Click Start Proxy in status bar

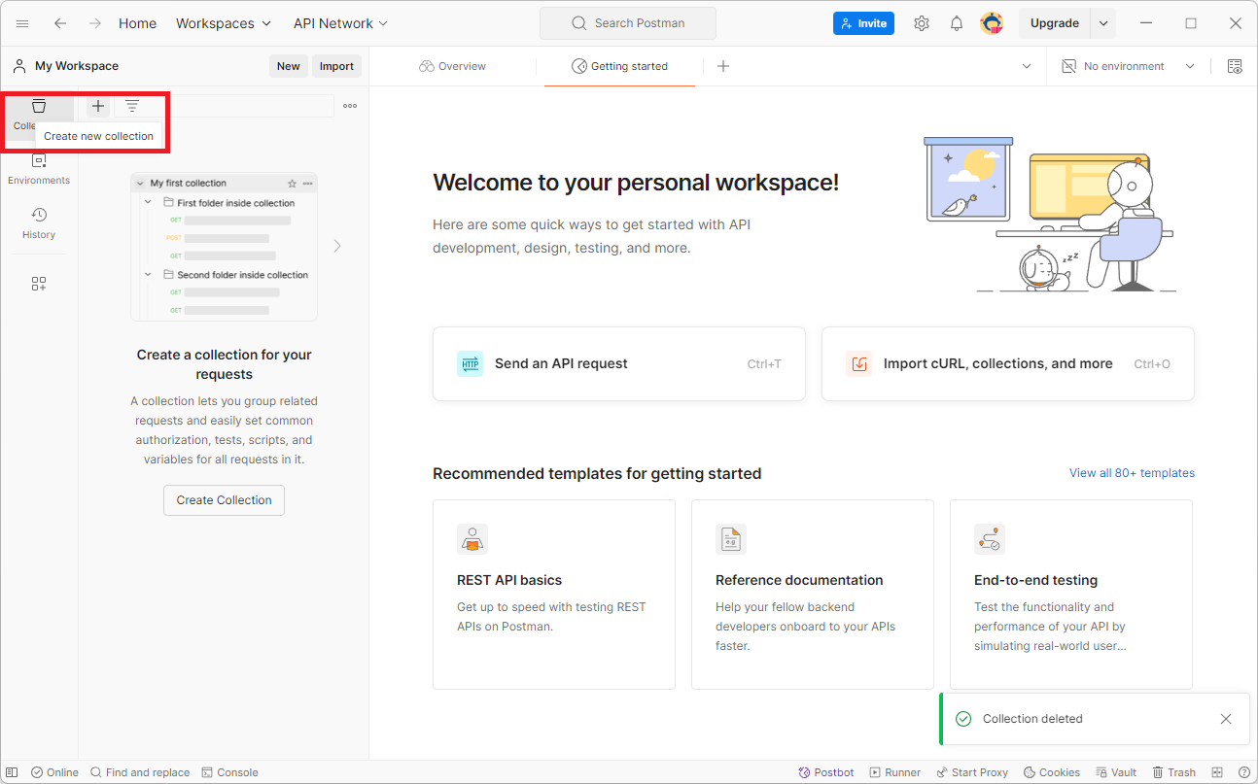click(x=972, y=772)
